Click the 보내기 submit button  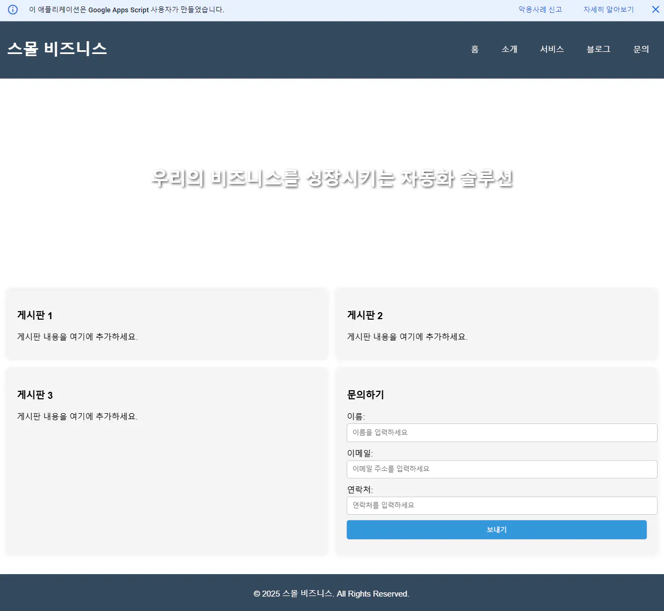point(496,530)
